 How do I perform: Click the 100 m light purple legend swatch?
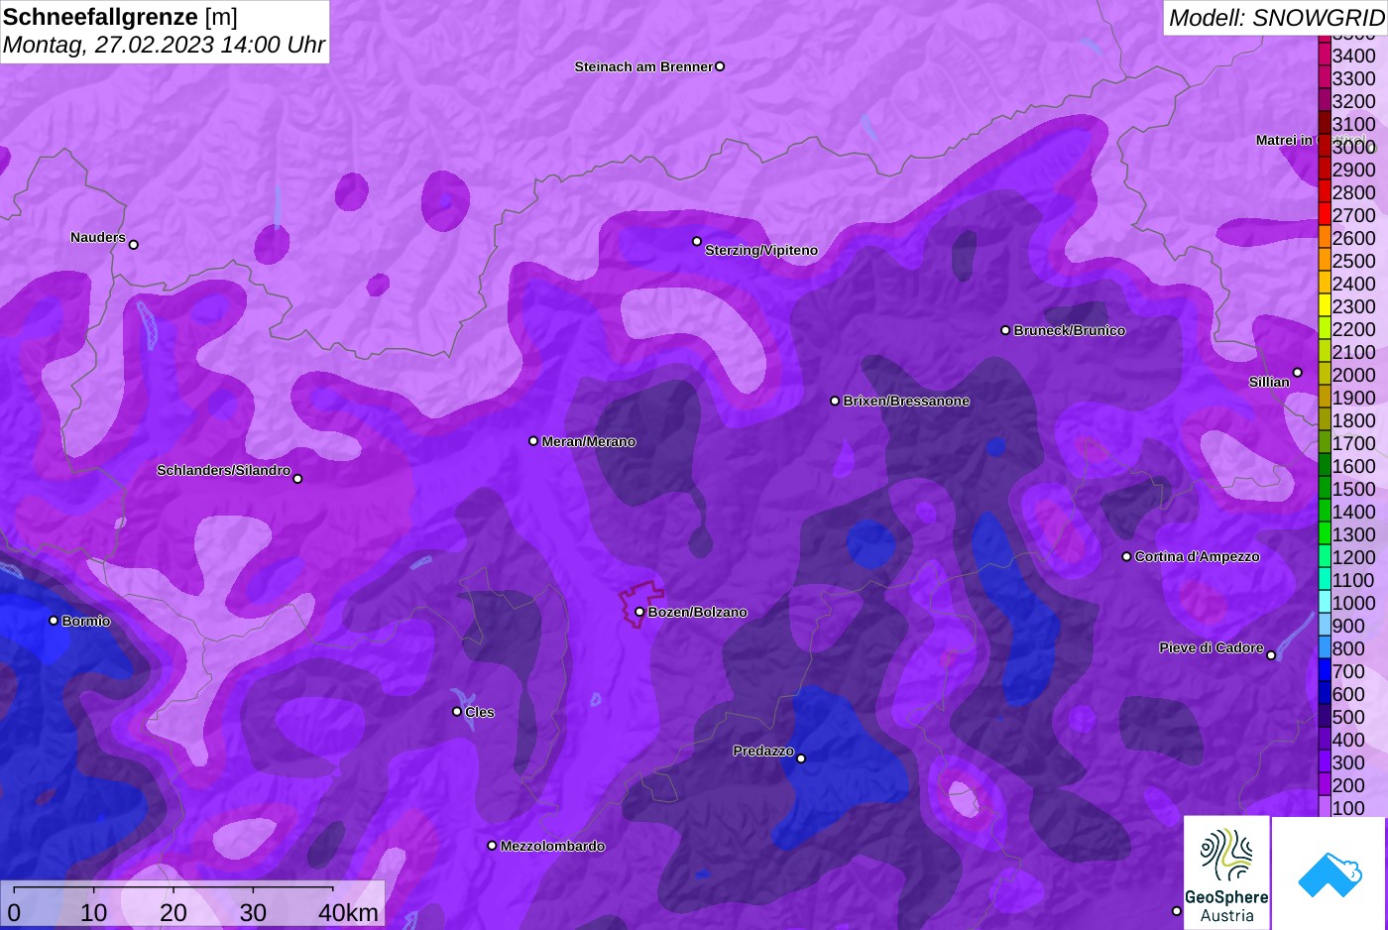1324,808
